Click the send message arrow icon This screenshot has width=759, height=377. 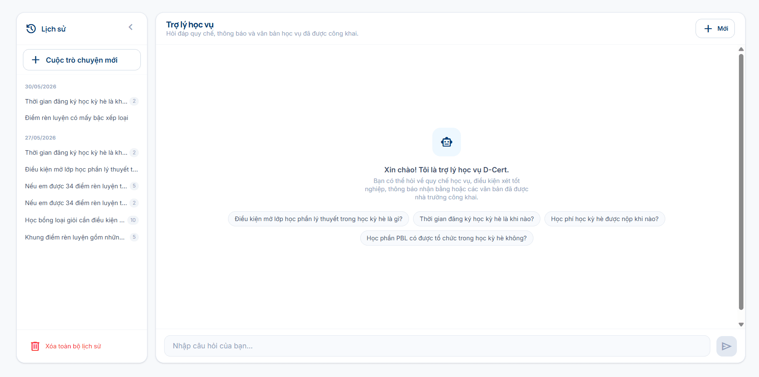(x=726, y=346)
